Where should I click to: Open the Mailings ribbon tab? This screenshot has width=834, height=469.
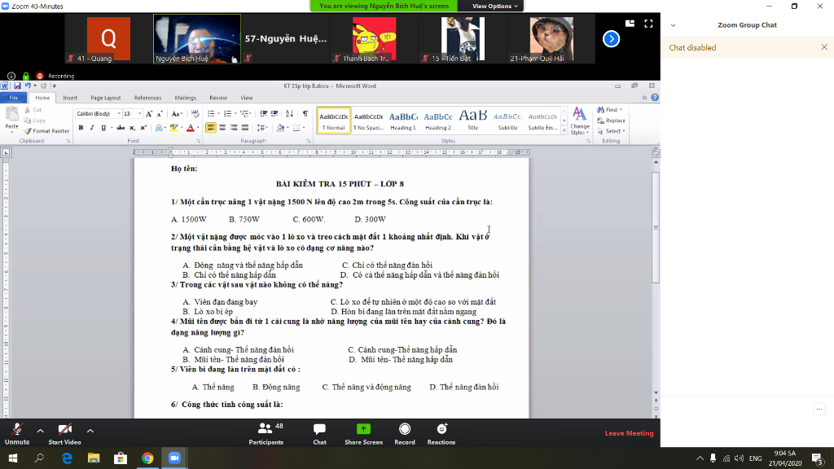coord(185,98)
